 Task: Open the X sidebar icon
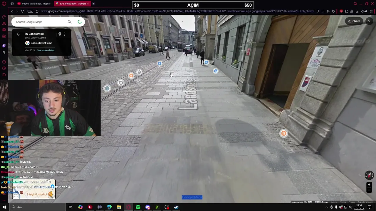point(4,52)
